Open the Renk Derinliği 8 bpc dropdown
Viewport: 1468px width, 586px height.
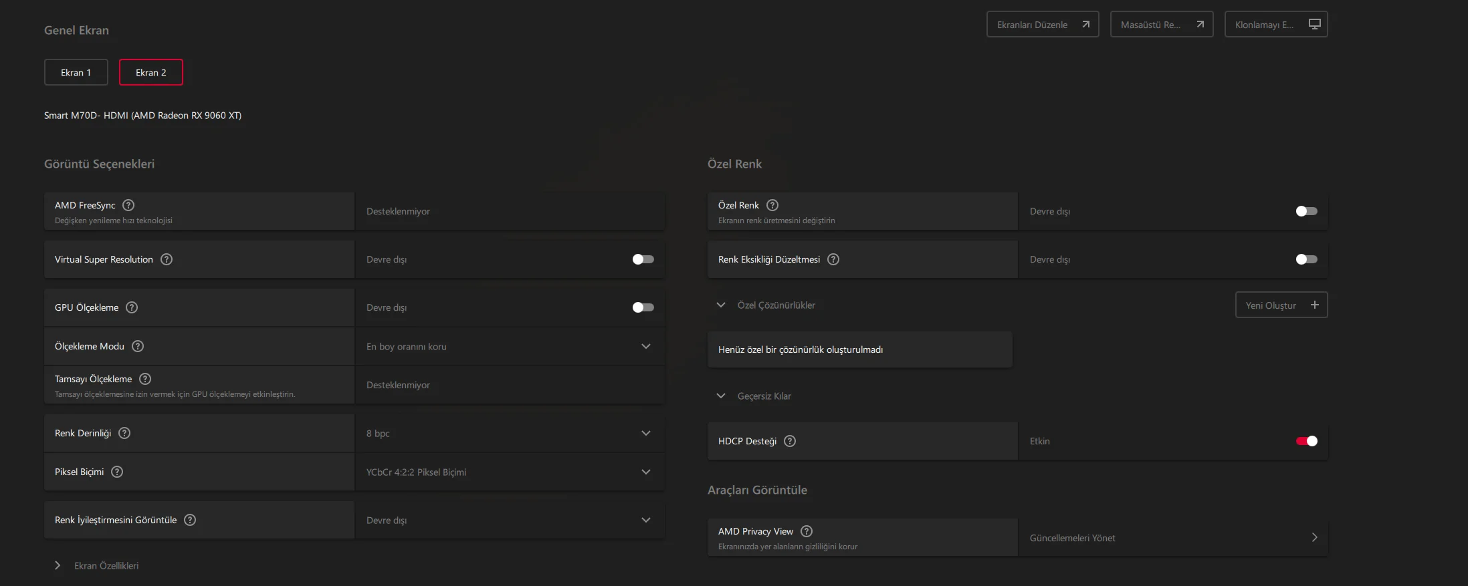tap(510, 433)
